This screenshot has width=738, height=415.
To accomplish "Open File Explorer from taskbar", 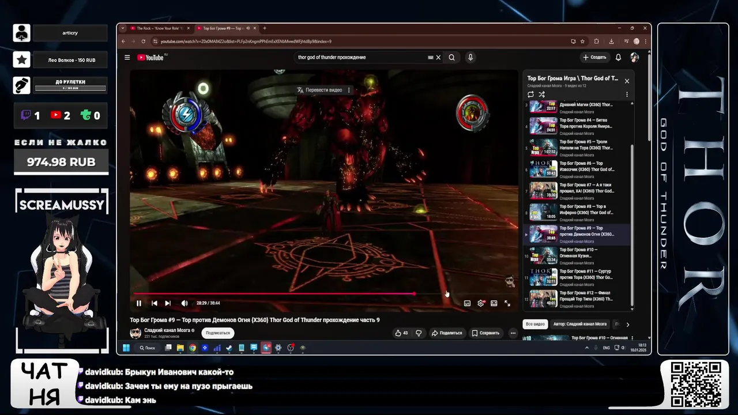I will click(x=180, y=348).
